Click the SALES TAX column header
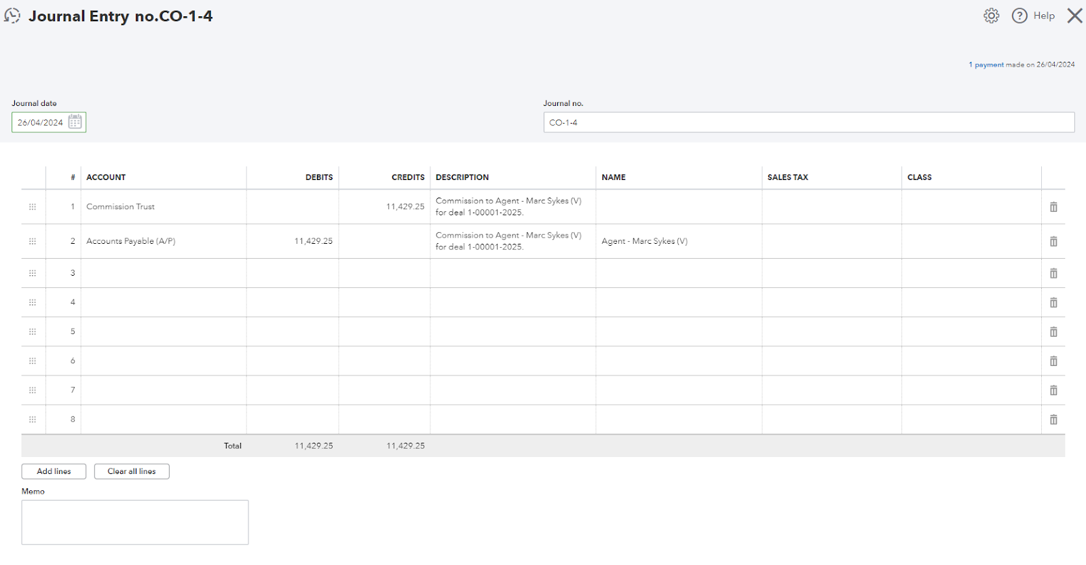The height and width of the screenshot is (565, 1086). tap(788, 177)
